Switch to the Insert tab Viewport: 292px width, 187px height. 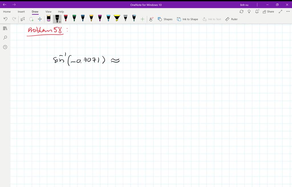click(21, 12)
